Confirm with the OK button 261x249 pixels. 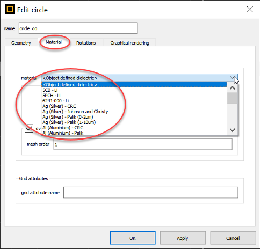(x=133, y=238)
